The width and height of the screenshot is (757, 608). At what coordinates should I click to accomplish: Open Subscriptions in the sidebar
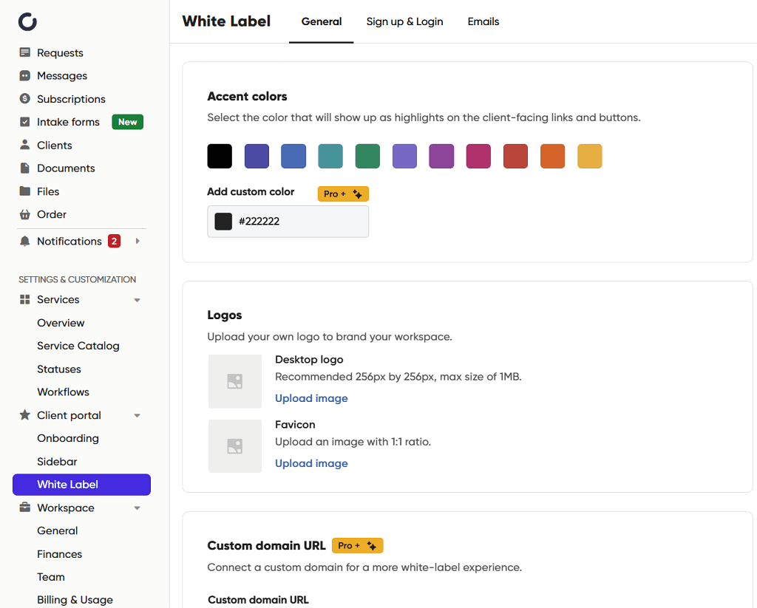[x=71, y=99]
